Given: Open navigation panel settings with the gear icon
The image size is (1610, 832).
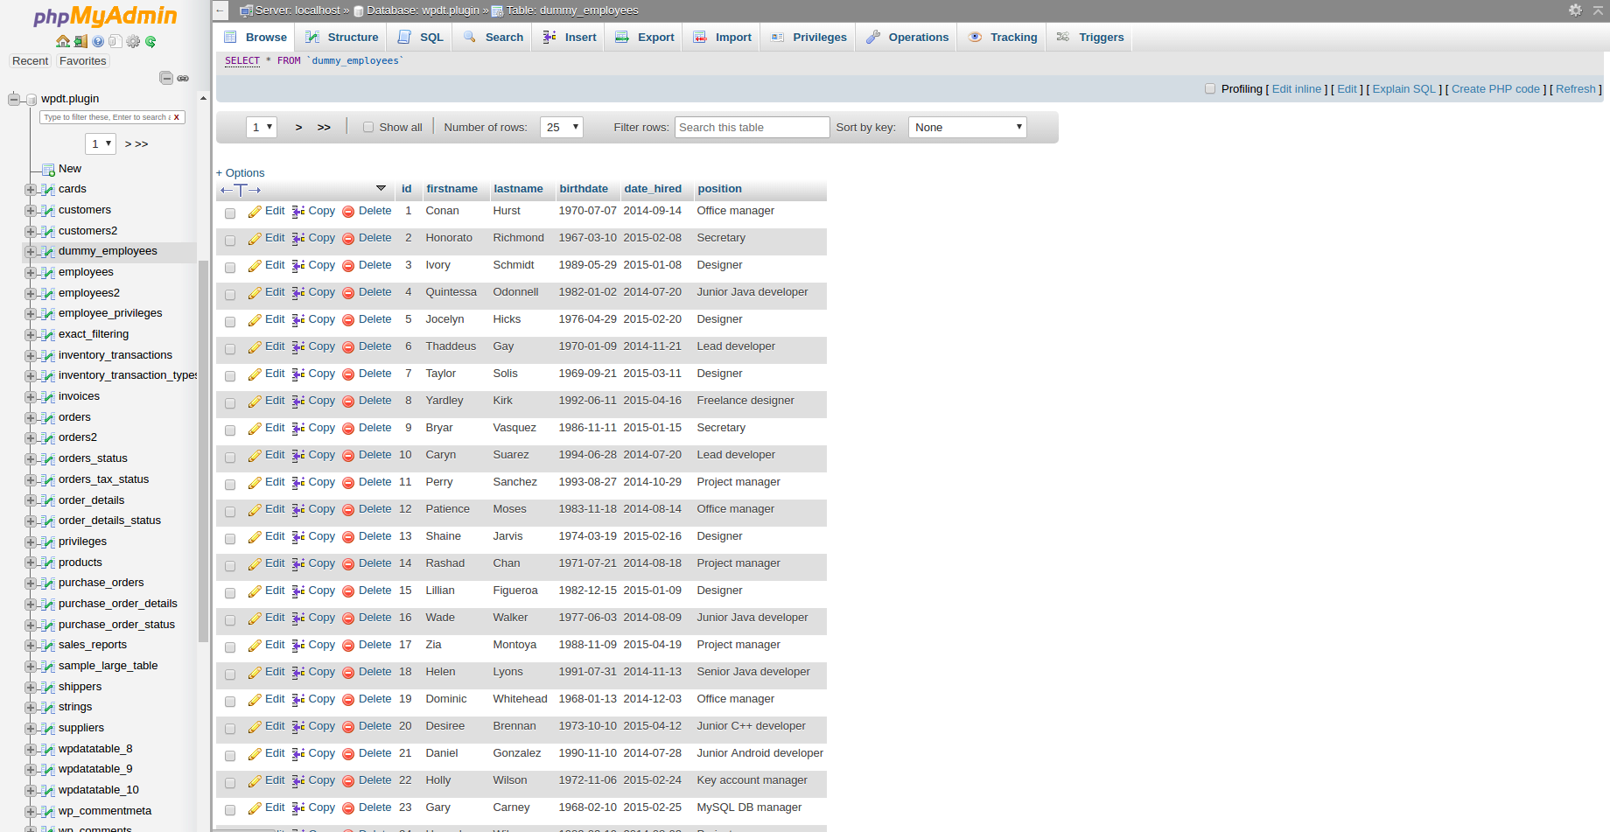Looking at the screenshot, I should coord(133,41).
